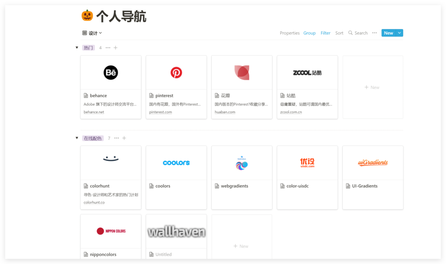Click the page icon next to nipponcolors
The image size is (446, 264).
pyautogui.click(x=86, y=254)
